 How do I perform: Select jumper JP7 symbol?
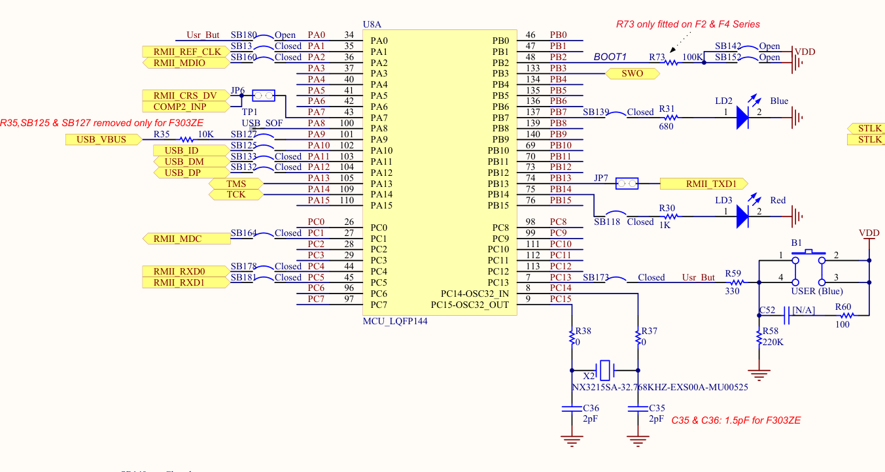(x=627, y=184)
